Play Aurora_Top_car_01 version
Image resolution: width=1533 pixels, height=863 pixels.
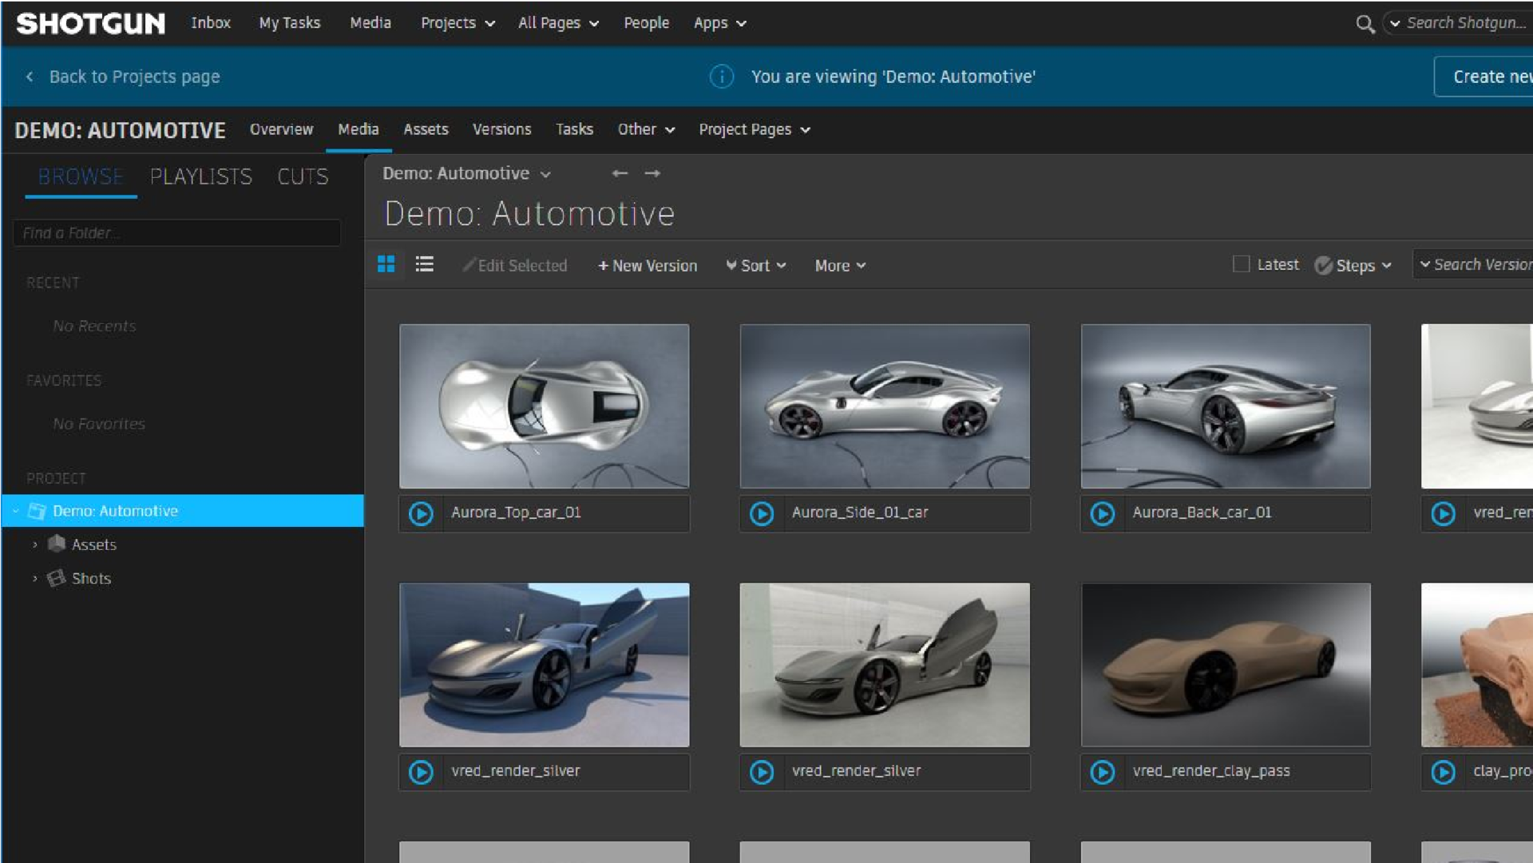click(x=421, y=513)
